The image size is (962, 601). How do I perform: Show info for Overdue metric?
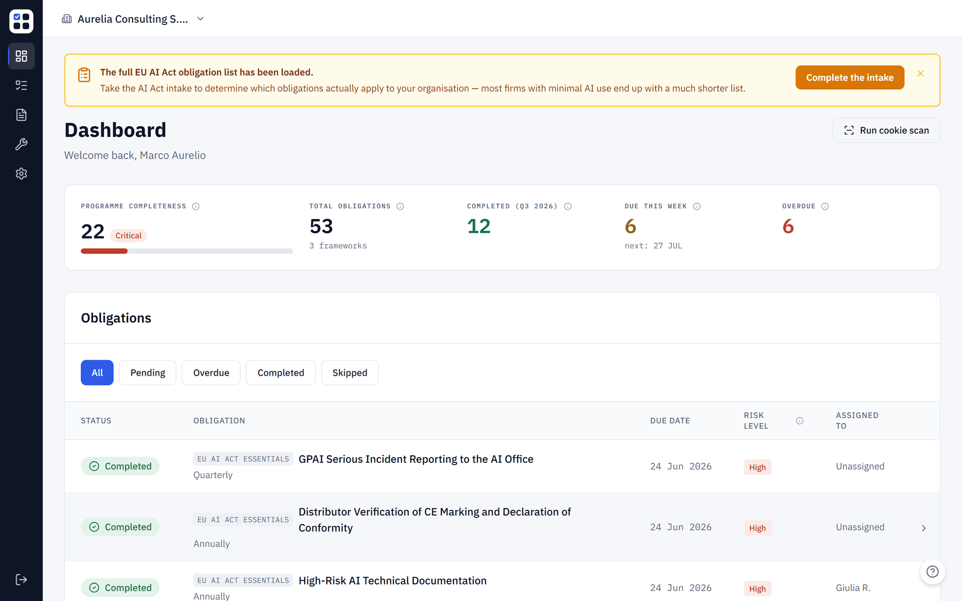point(825,206)
